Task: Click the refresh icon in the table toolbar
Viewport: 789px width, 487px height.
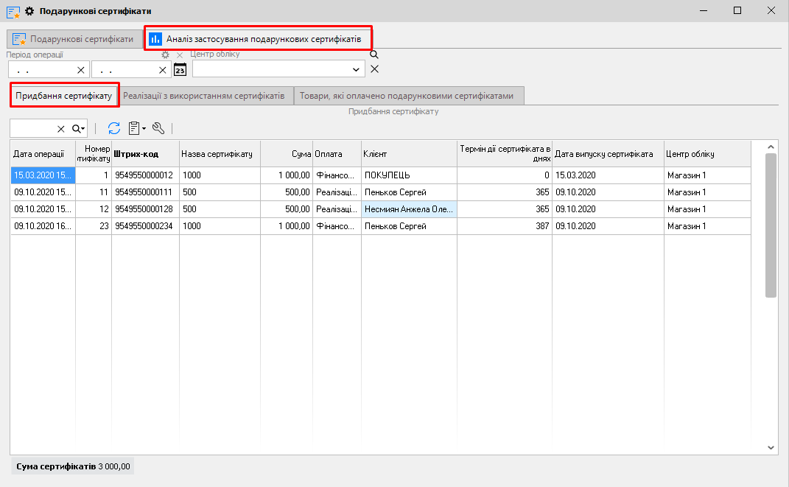Action: pos(114,128)
